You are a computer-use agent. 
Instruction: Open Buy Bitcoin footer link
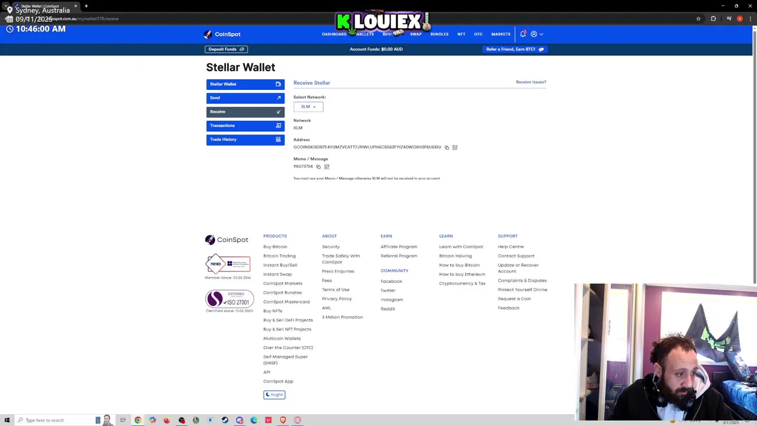coord(275,247)
